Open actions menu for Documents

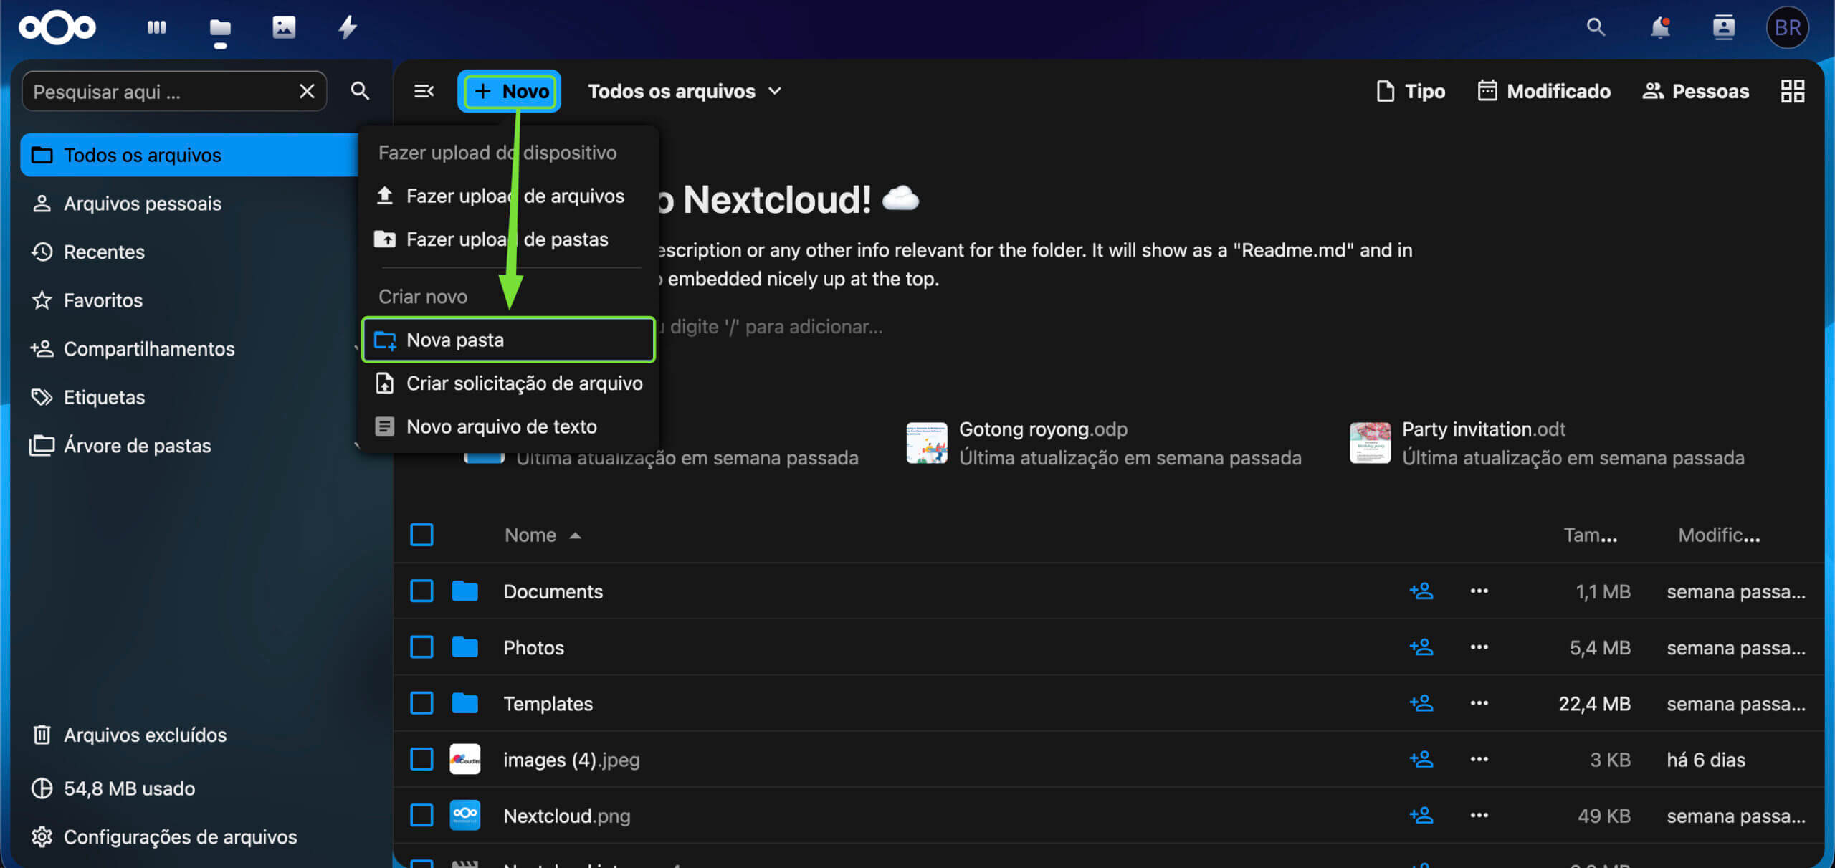click(x=1479, y=591)
